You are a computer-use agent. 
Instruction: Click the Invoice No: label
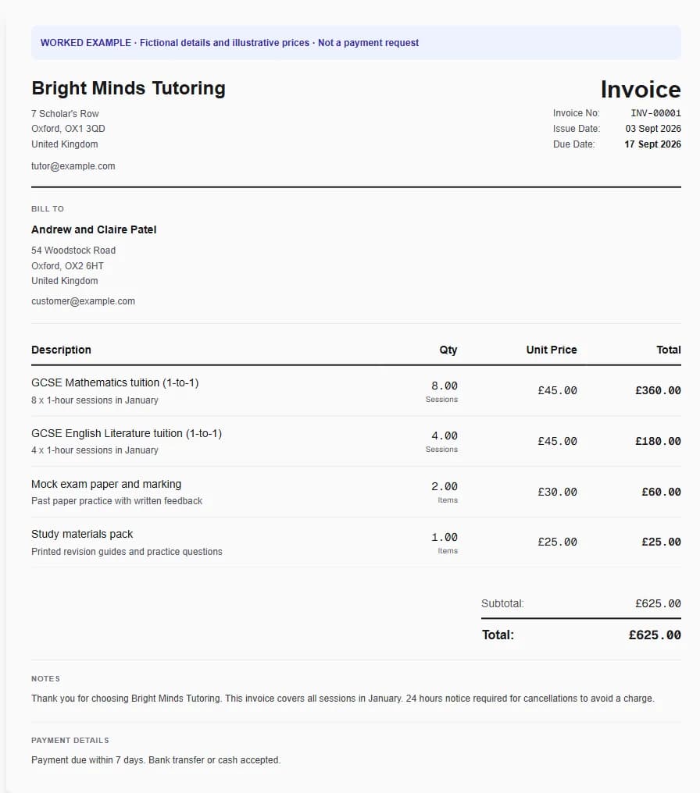click(576, 113)
